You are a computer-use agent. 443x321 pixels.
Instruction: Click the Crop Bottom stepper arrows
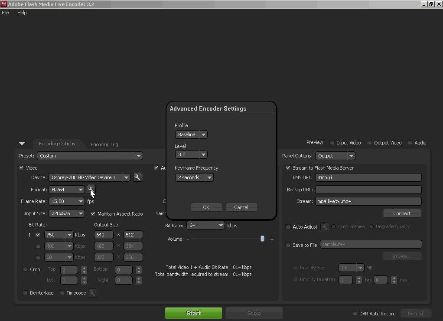coord(138,270)
